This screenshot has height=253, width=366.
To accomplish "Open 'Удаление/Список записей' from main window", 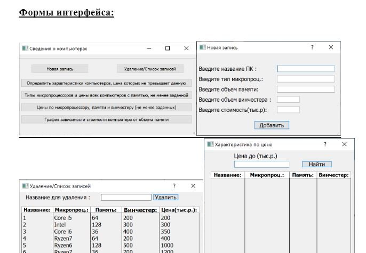I will pos(150,69).
